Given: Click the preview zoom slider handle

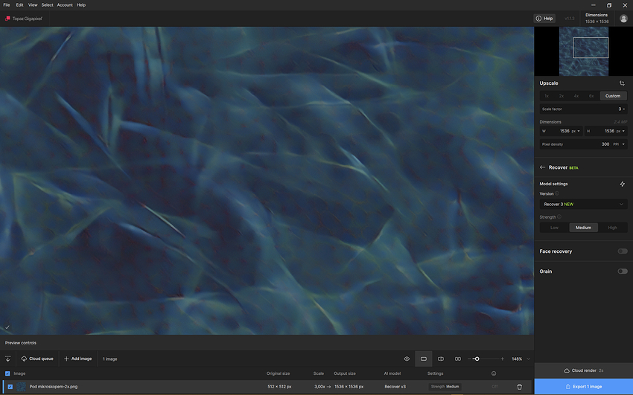Looking at the screenshot, I should pyautogui.click(x=477, y=359).
